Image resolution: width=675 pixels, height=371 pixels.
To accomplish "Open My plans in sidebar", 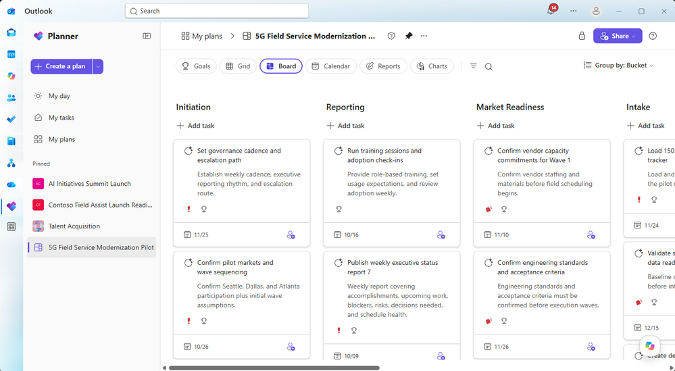I will click(x=92, y=139).
